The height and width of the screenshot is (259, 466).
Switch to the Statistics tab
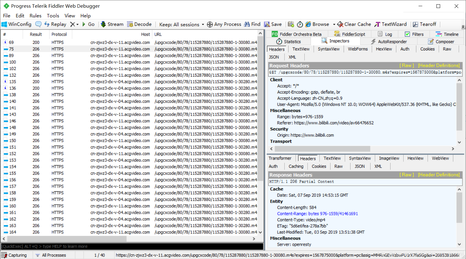point(289,42)
